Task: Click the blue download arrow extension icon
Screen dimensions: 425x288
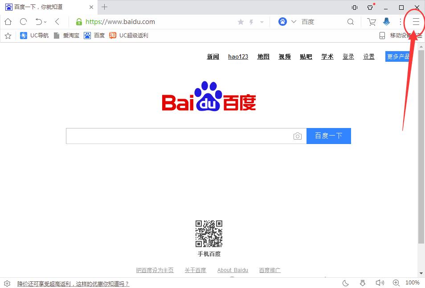Action: 387,22
